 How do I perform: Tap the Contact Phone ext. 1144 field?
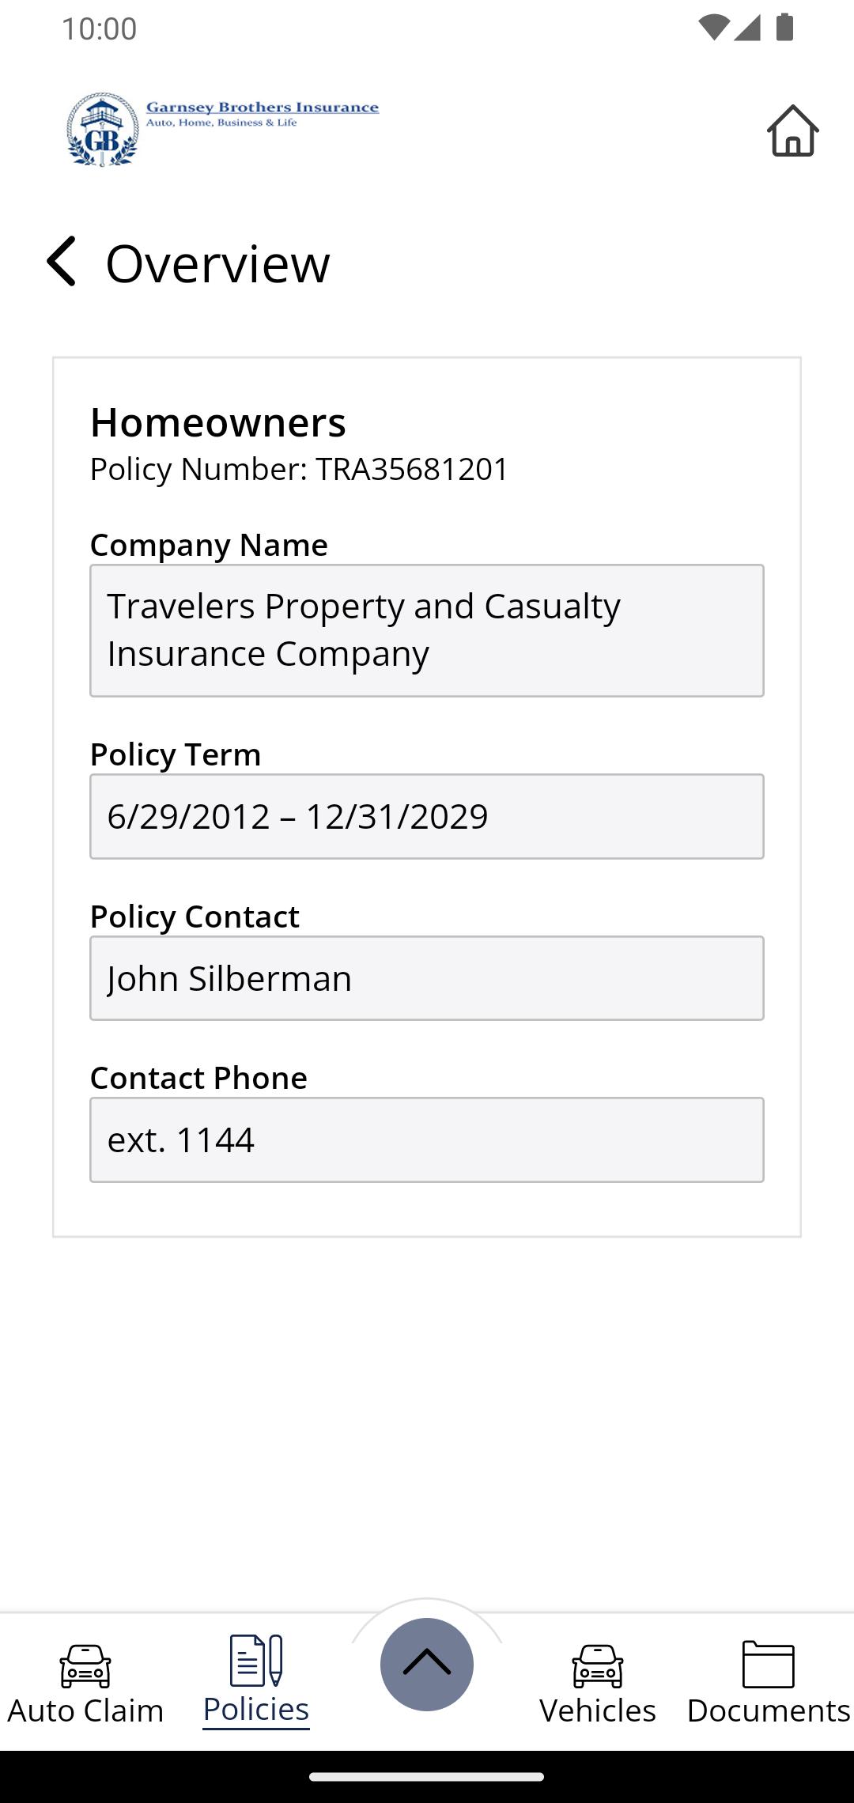coord(427,1140)
